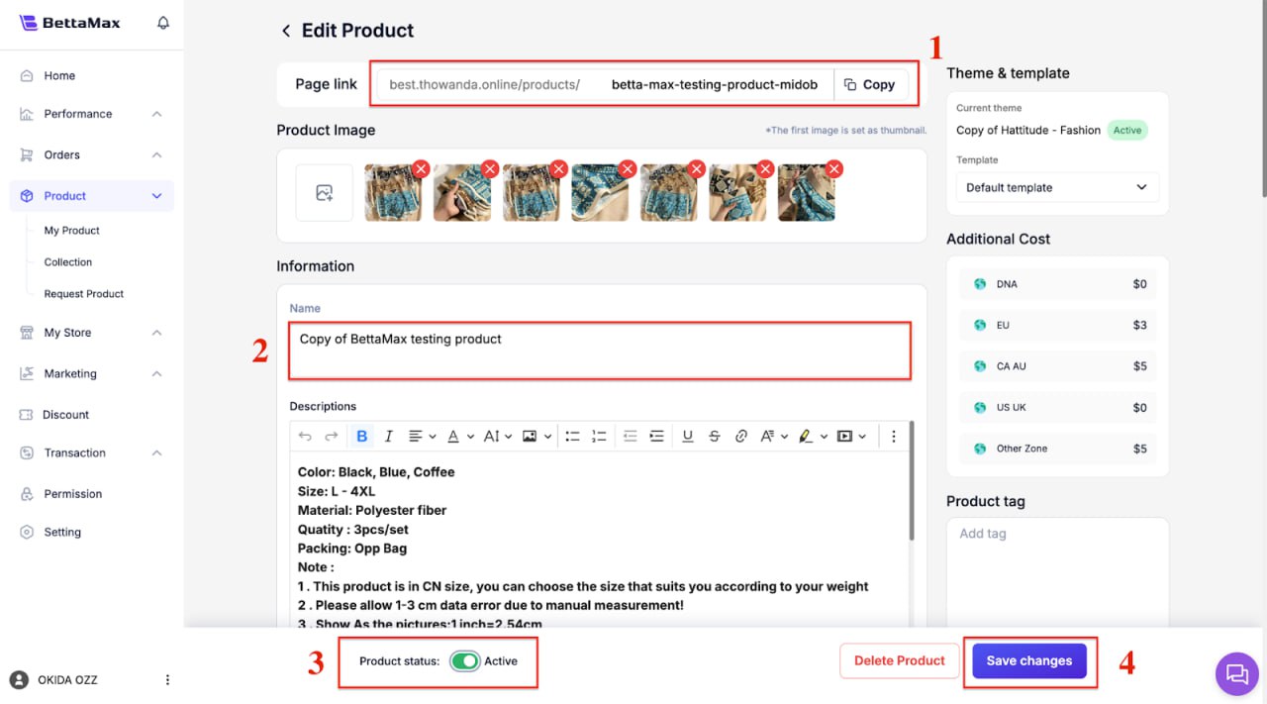This screenshot has height=704, width=1267.
Task: Remove the first product image
Action: [421, 169]
